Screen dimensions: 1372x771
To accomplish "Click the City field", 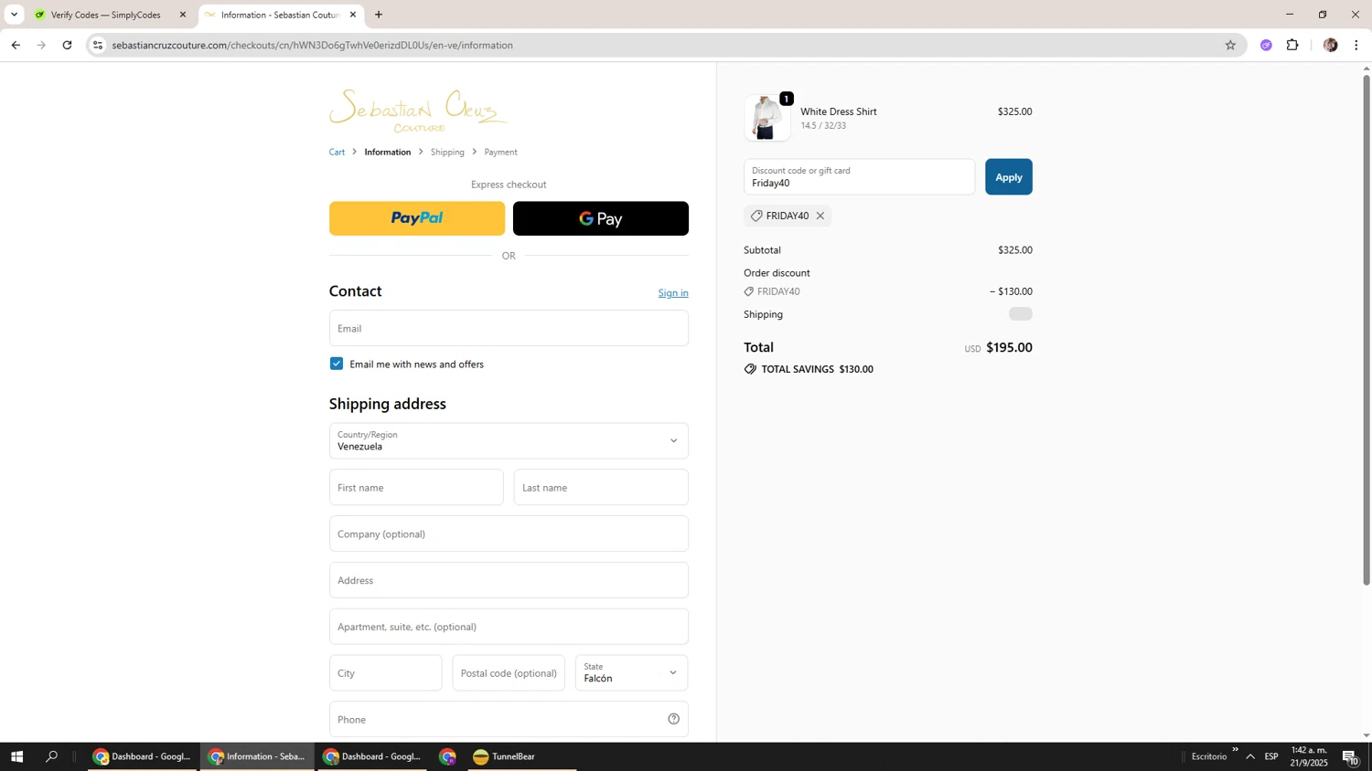I will [385, 672].
